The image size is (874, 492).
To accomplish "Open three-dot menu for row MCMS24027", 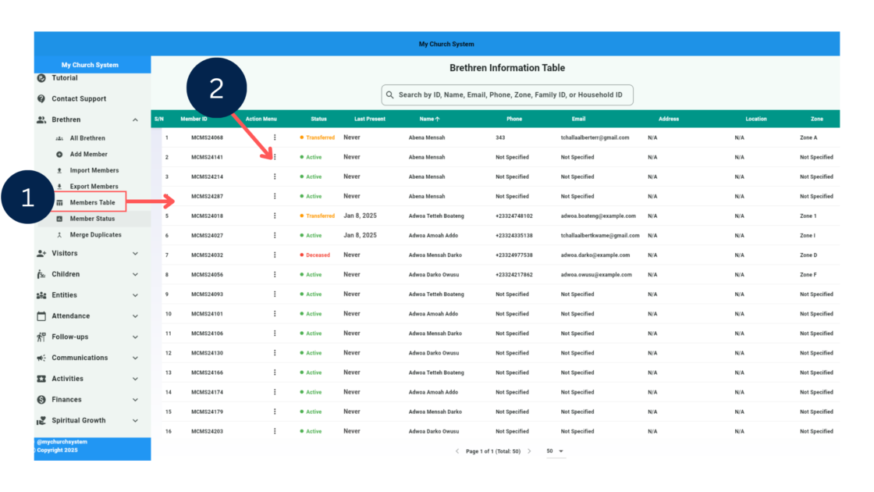I will point(275,235).
